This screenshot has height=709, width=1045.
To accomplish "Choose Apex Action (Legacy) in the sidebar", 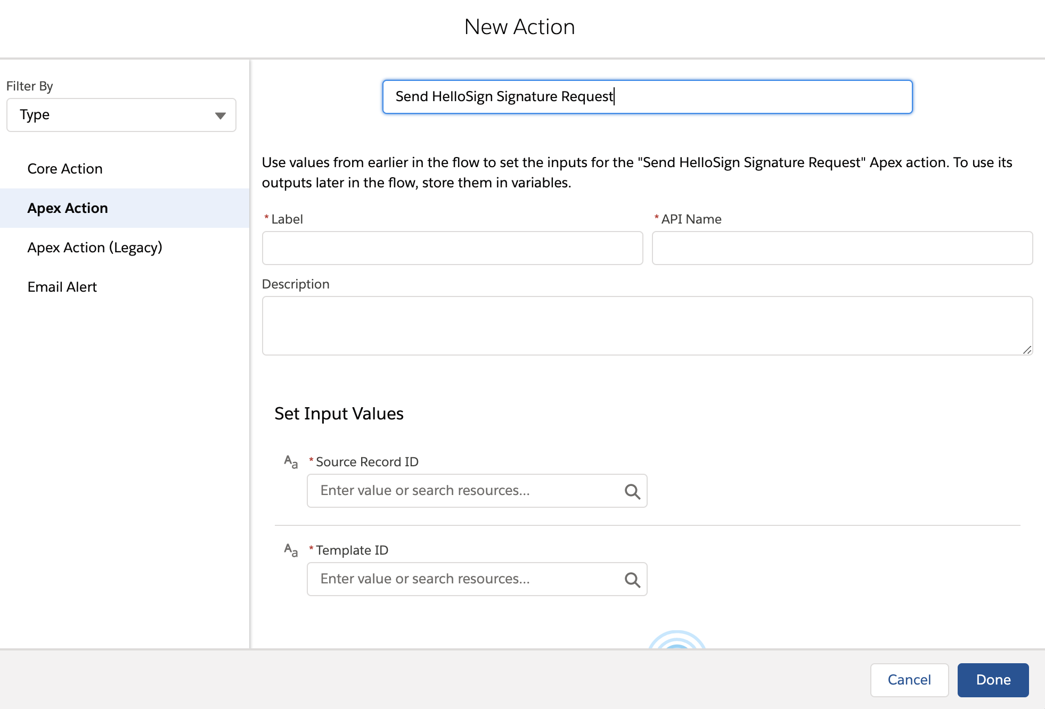I will click(95, 248).
